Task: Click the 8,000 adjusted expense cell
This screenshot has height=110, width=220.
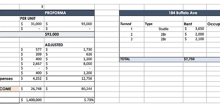Action: coord(87,64)
